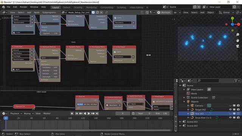Viewport: 242px width, 136px height.
Task: Toggle viewport display for Text.002 row
Action: tap(234, 114)
